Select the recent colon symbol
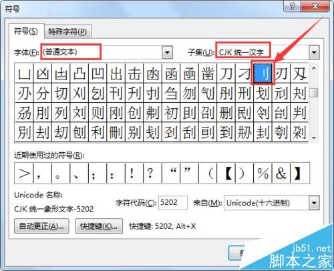 (116, 173)
